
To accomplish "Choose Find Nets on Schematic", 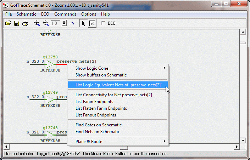I will tap(118, 132).
